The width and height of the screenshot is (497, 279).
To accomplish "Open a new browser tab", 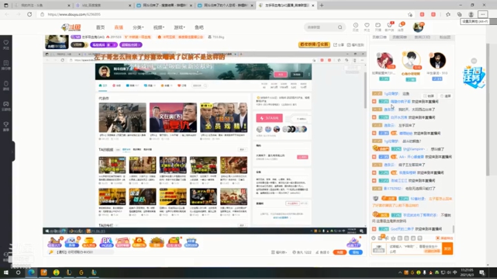I will click(x=322, y=5).
